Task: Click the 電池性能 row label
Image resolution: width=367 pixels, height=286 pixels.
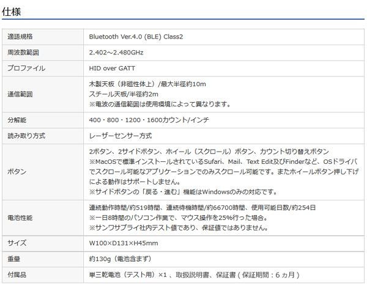Action: point(21,217)
